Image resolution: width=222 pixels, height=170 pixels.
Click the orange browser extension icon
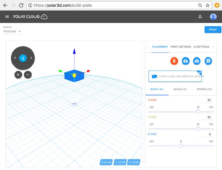[217, 5]
